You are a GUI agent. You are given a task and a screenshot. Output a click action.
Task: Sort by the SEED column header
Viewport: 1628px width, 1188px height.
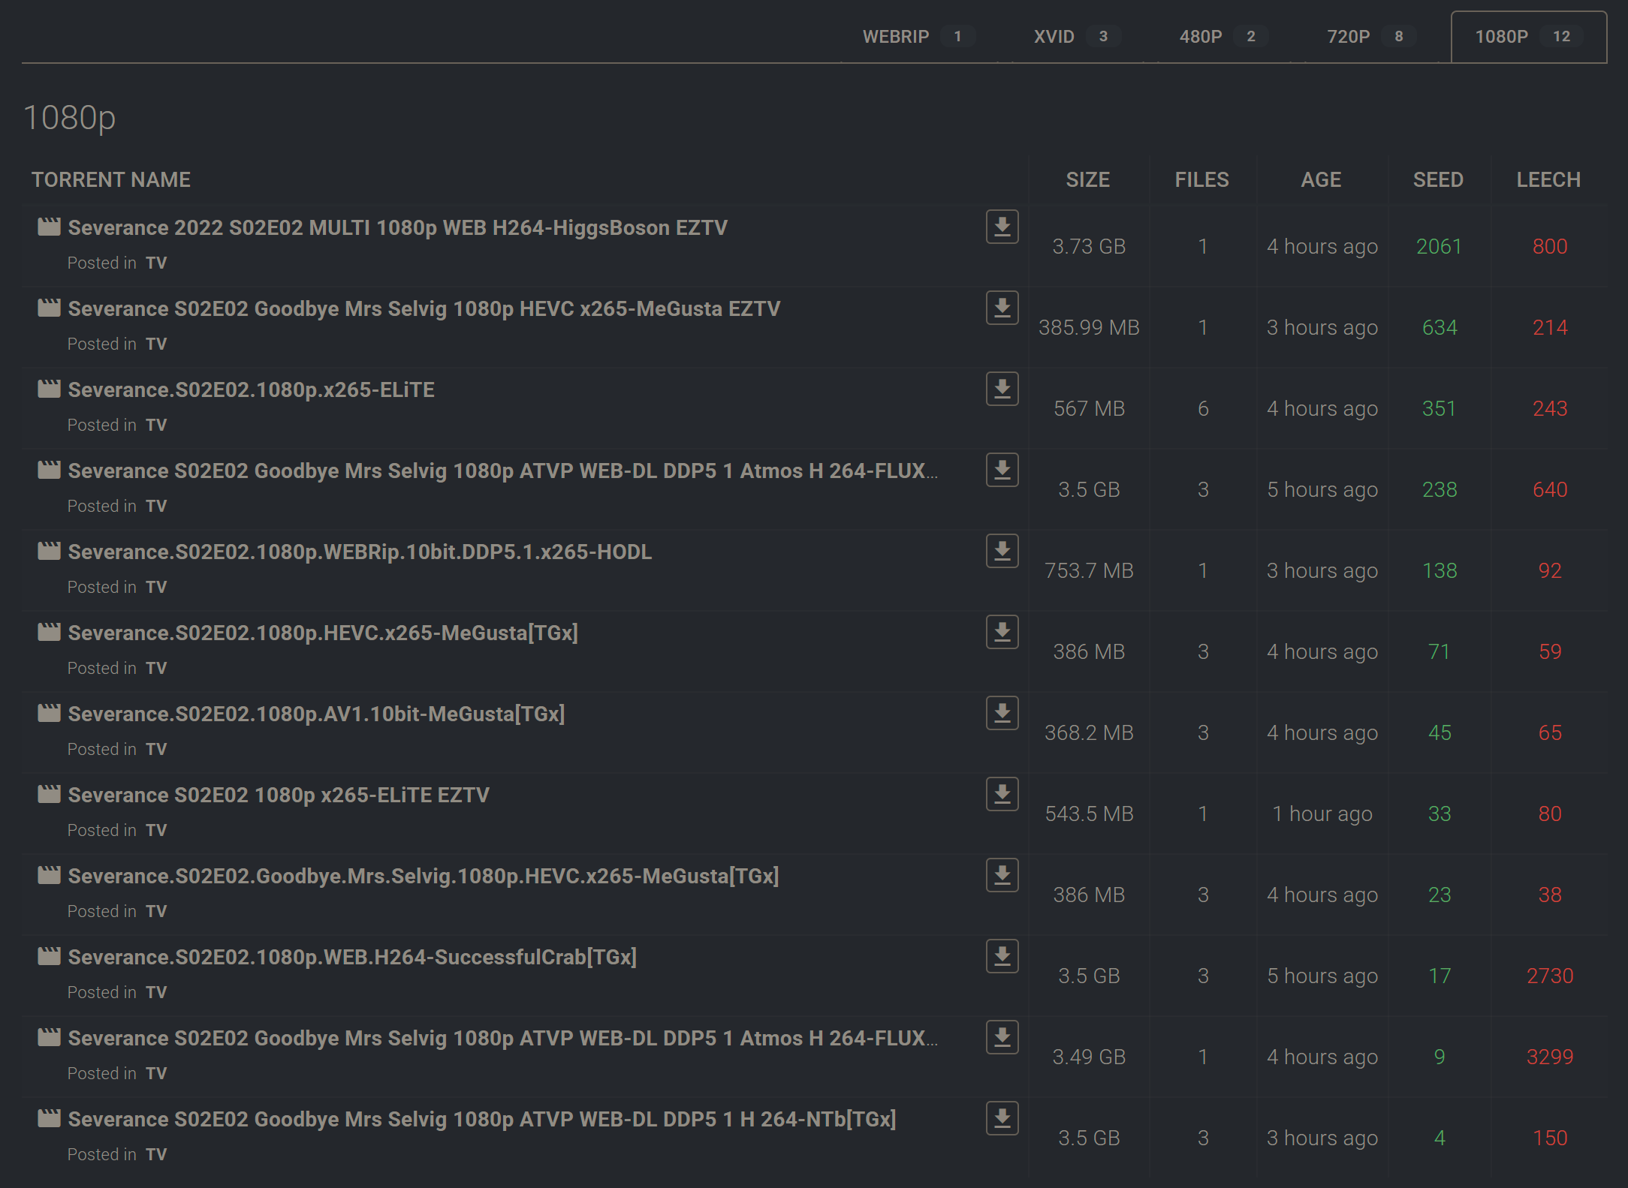(x=1438, y=179)
